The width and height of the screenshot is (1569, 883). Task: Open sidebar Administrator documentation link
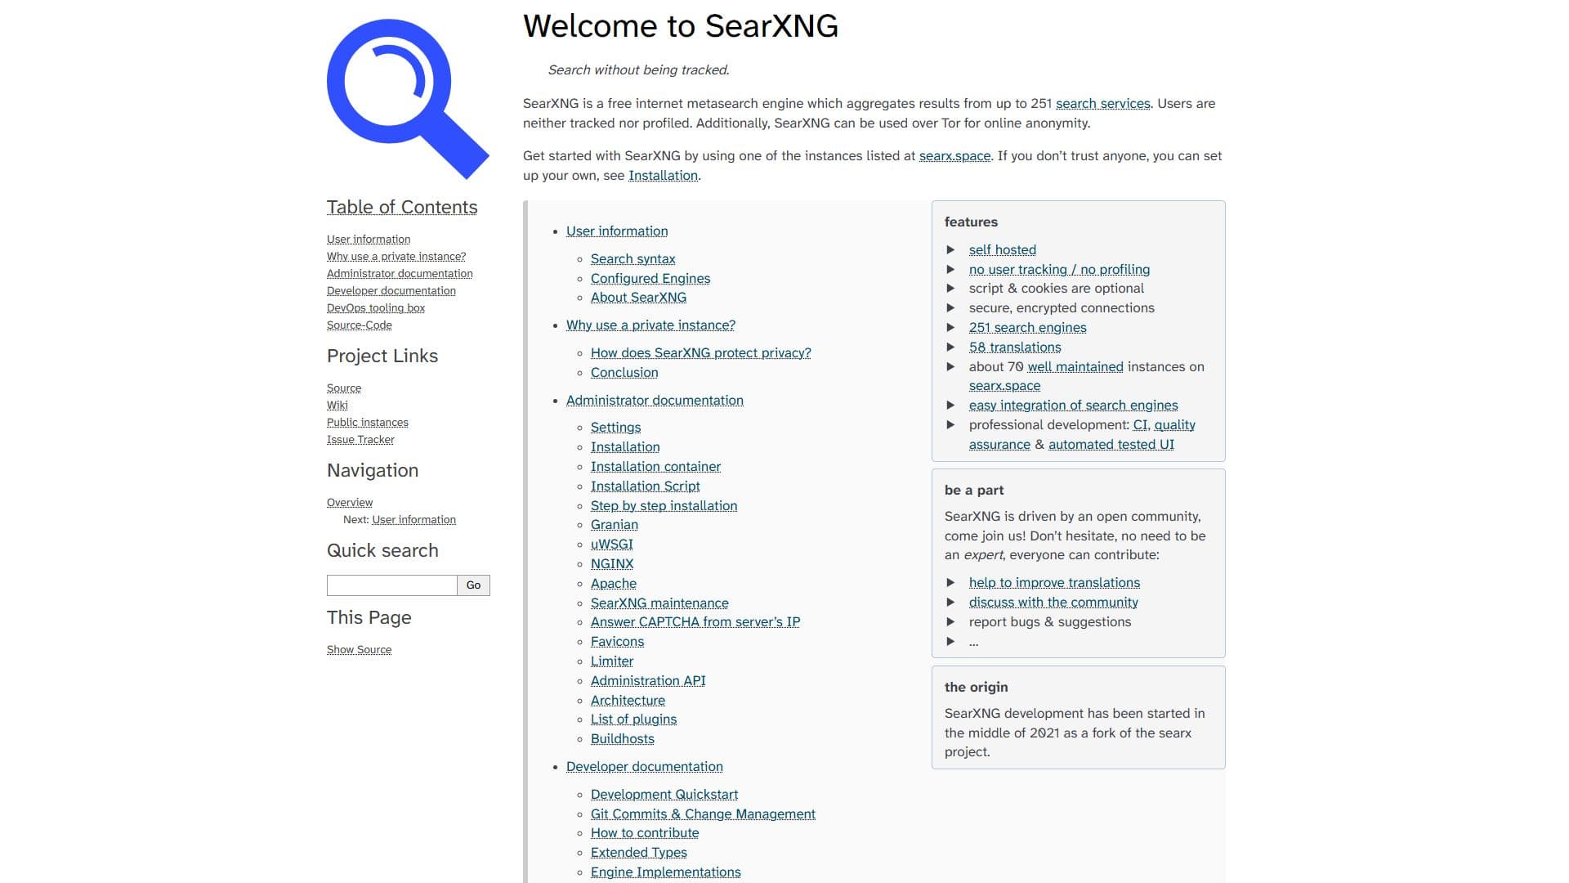pyautogui.click(x=400, y=274)
